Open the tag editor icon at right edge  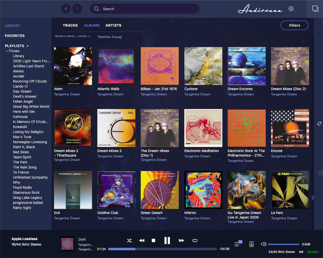[319, 123]
